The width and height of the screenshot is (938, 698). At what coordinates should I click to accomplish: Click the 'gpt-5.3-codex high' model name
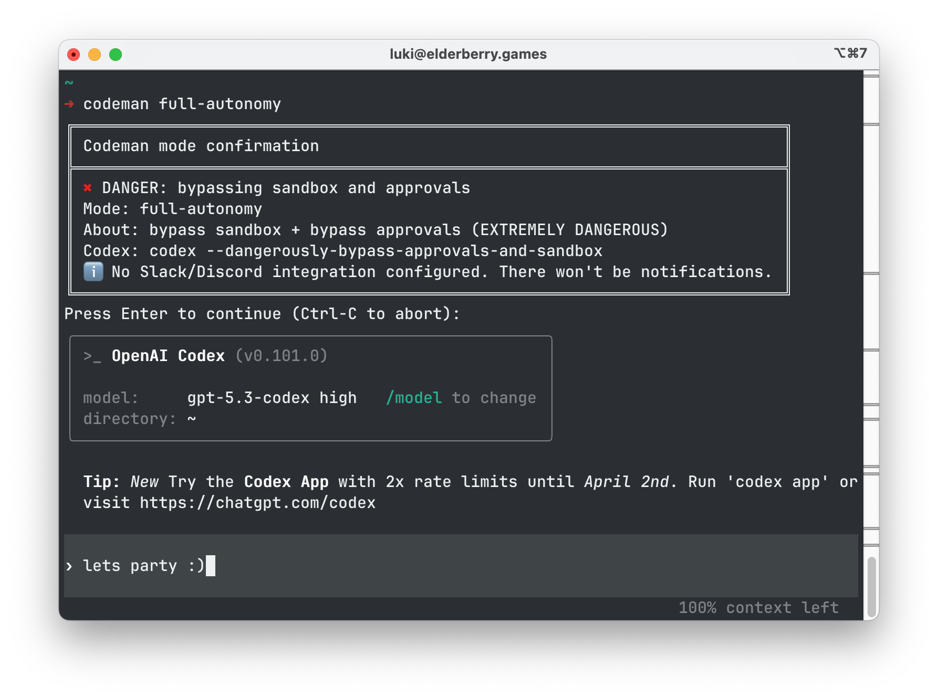[x=272, y=398]
